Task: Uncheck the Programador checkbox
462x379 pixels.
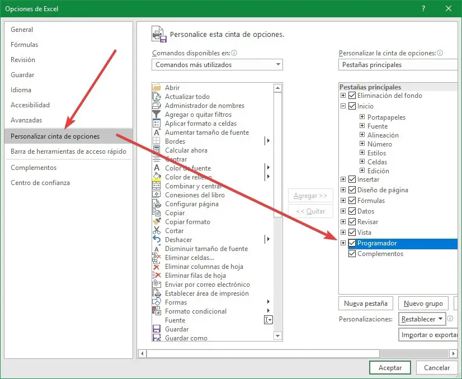Action: click(x=352, y=243)
